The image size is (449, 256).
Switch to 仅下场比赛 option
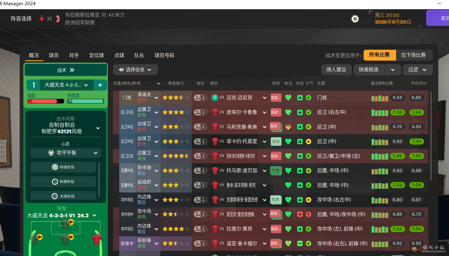(x=413, y=55)
